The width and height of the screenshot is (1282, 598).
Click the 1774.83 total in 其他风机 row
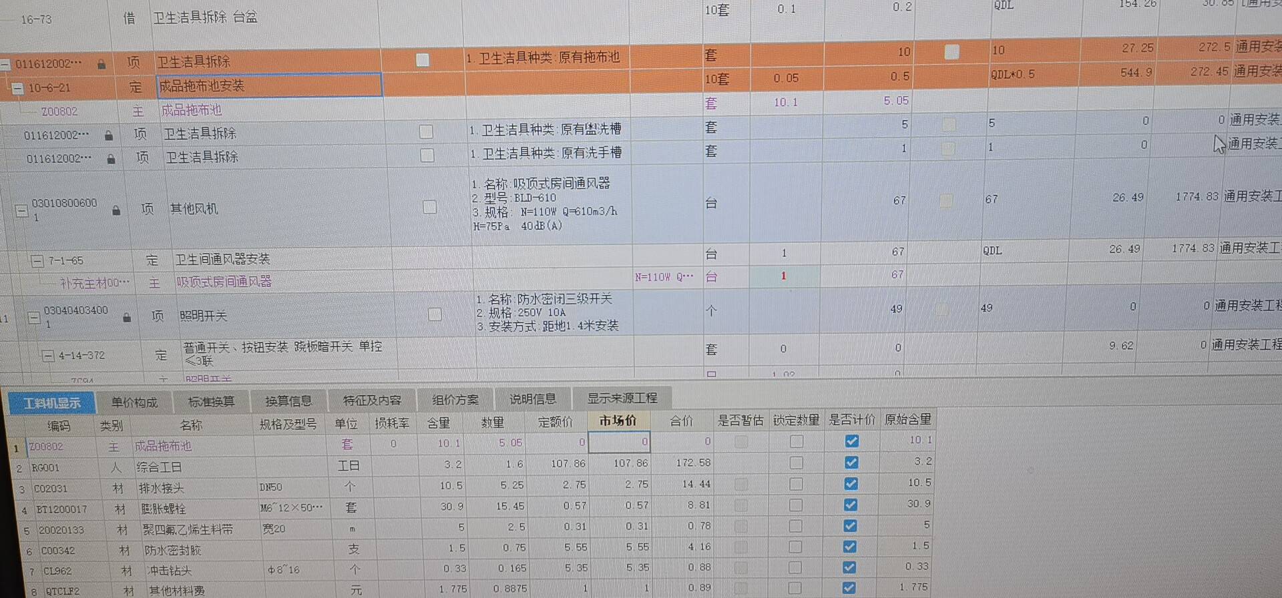1197,197
